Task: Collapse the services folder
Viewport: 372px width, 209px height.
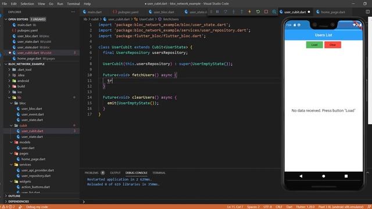Action: (x=11, y=164)
